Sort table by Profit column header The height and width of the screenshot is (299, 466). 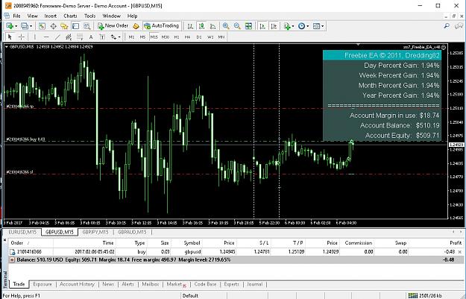click(456, 243)
